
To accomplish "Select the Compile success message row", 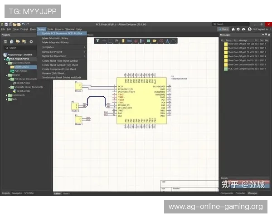I will (x=245, y=69).
